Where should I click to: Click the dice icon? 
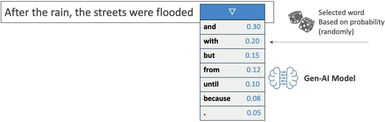[x=301, y=21]
